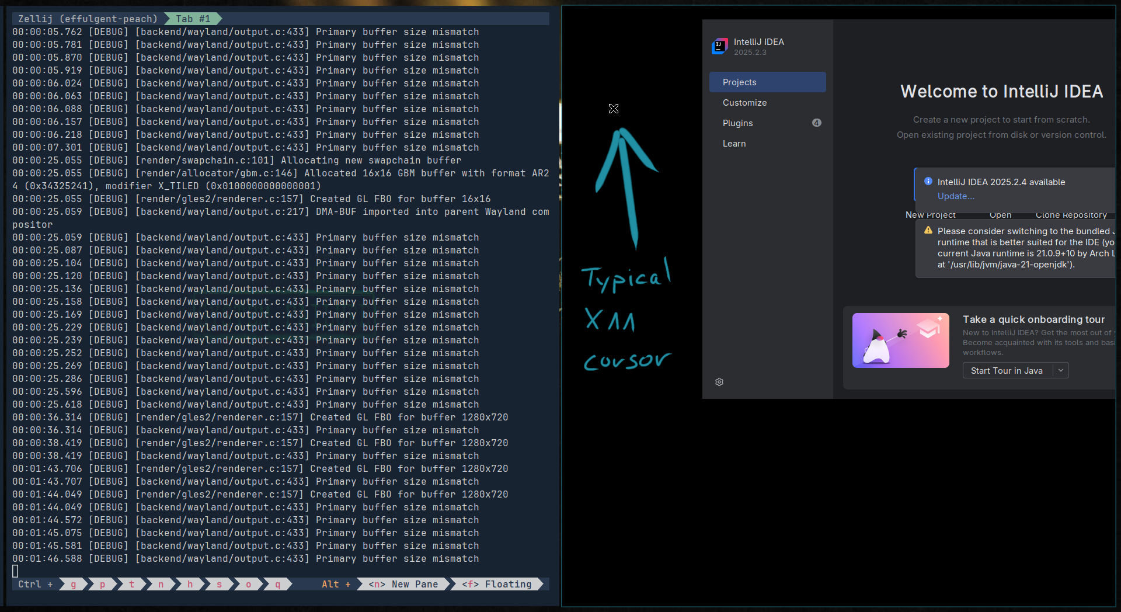Select the 'p' pane mode in Zellij bar
1121x612 pixels.
click(x=102, y=584)
